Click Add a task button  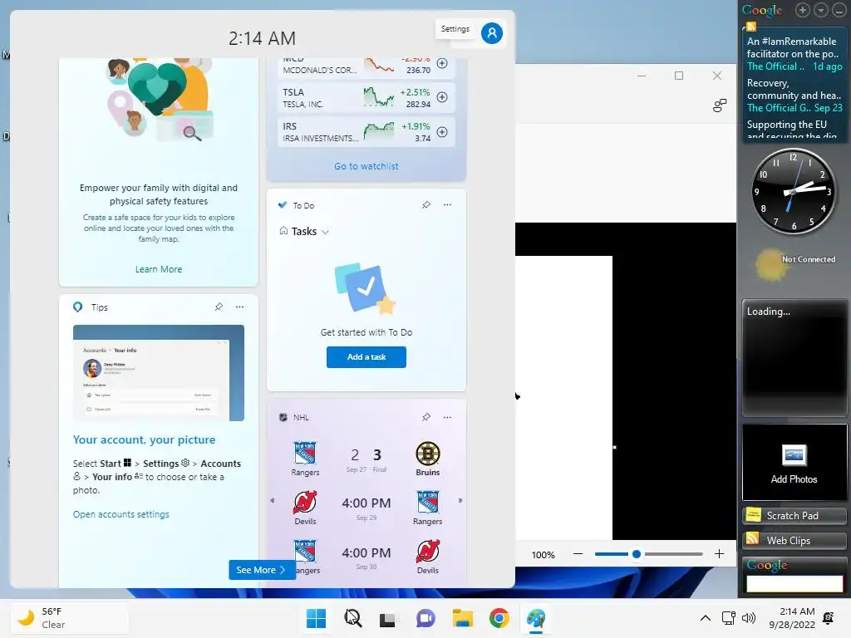(366, 357)
